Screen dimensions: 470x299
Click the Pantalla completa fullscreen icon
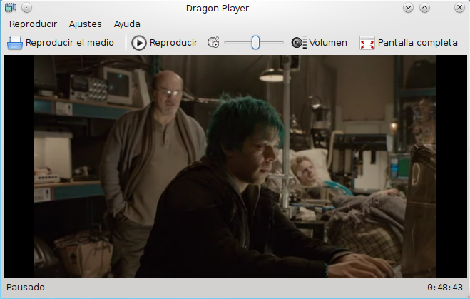[x=367, y=43]
